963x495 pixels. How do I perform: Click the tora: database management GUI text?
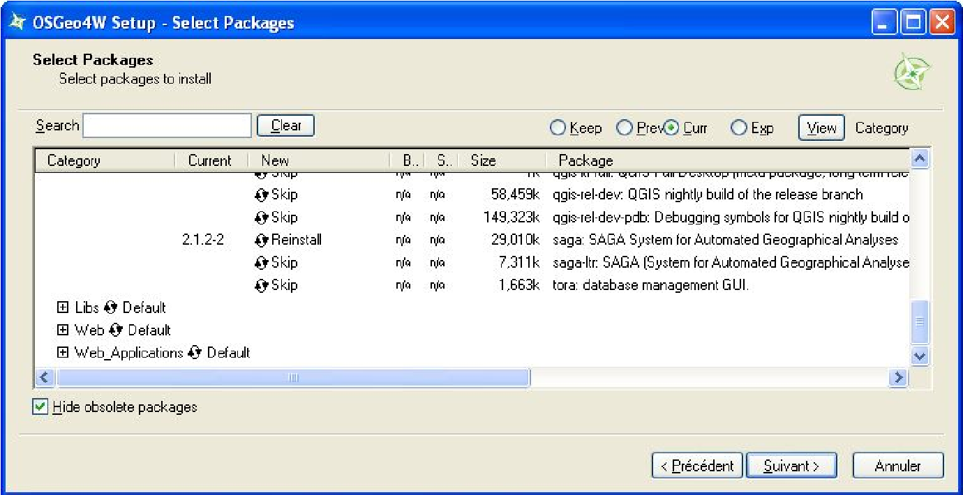[650, 285]
